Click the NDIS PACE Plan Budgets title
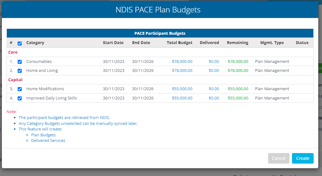Image resolution: width=322 pixels, height=176 pixels. (158, 10)
